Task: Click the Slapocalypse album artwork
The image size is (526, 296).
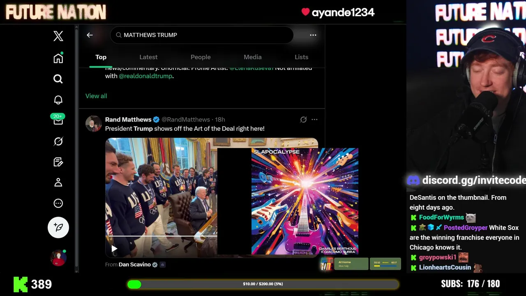Action: click(305, 201)
